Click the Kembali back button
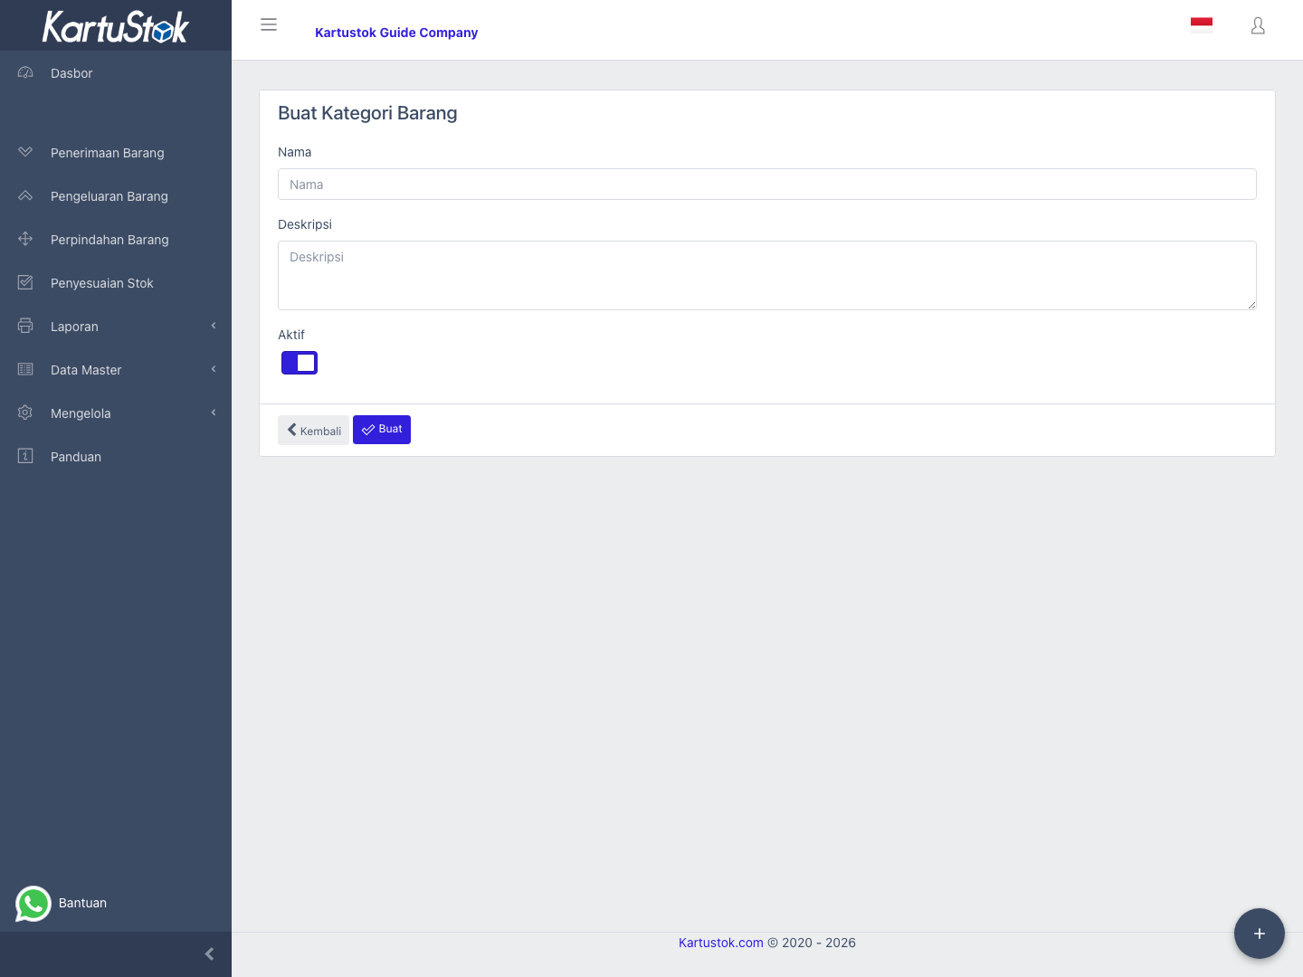The height and width of the screenshot is (977, 1303). click(313, 430)
